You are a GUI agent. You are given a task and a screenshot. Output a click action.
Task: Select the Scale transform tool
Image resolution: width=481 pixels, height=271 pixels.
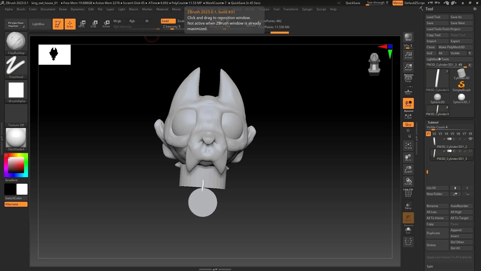94,24
